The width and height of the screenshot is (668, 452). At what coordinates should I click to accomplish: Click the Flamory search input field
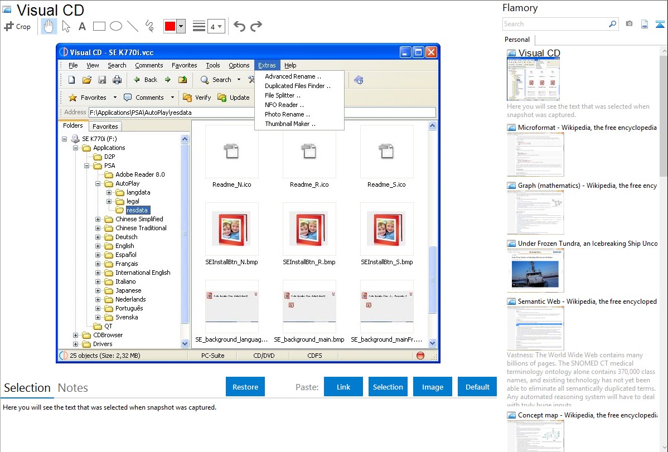coord(555,24)
